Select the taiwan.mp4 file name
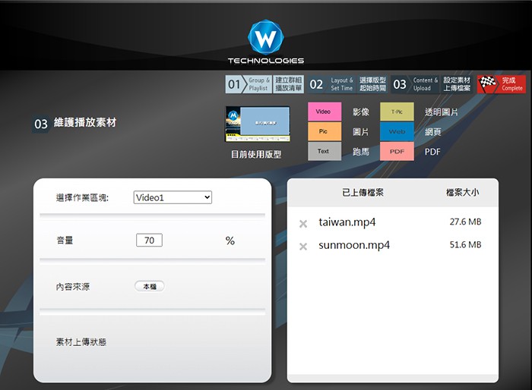 347,222
